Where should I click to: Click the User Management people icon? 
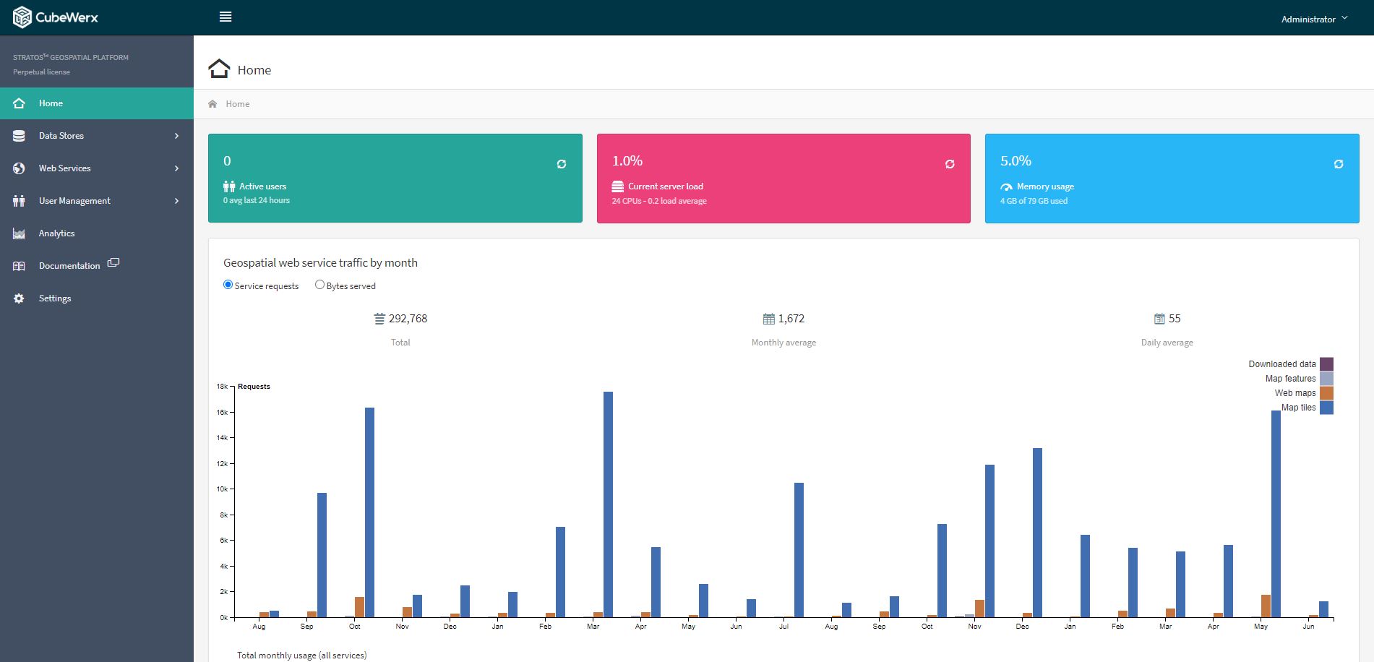click(x=20, y=201)
